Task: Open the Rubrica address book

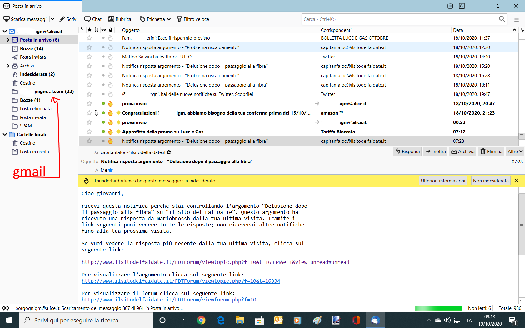Action: tap(120, 19)
